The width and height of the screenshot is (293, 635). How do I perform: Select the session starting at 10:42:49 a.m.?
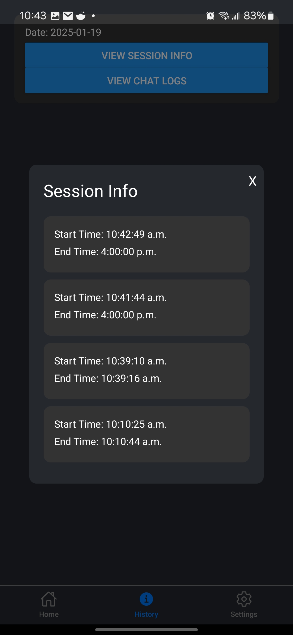click(x=146, y=244)
